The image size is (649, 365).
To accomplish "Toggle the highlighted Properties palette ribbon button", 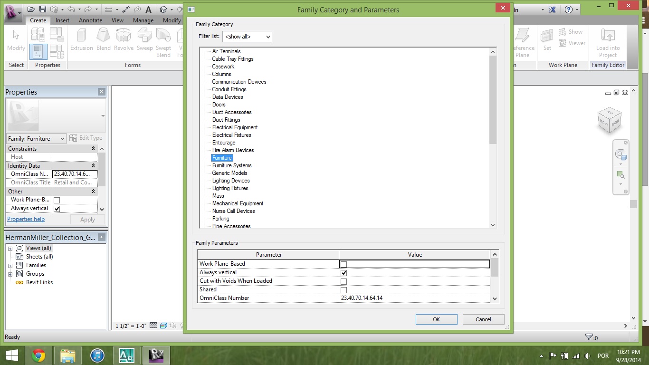I will click(x=38, y=51).
